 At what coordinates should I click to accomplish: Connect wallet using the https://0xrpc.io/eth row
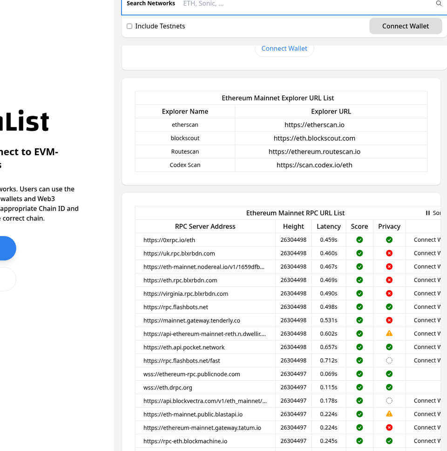click(x=427, y=240)
